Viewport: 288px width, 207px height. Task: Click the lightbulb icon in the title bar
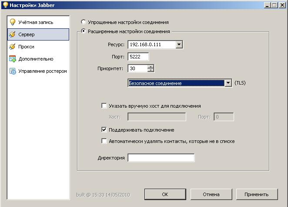(x=5, y=5)
